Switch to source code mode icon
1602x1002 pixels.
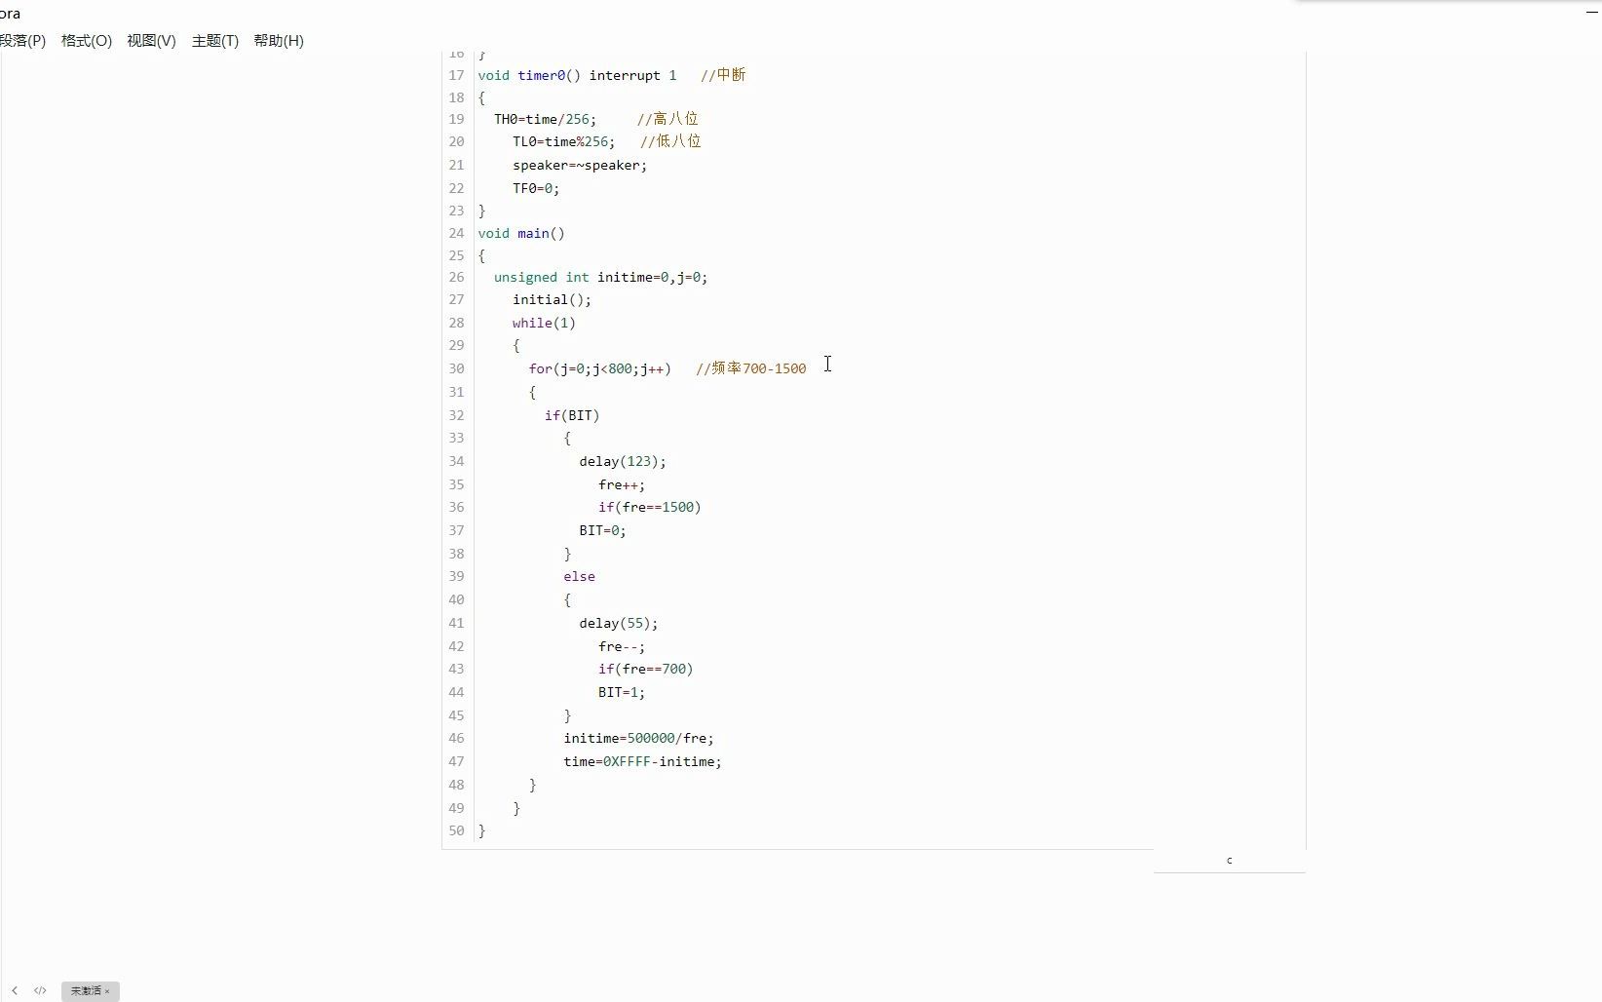tap(40, 990)
